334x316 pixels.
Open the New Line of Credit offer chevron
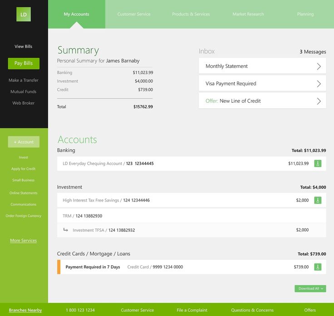(x=319, y=101)
